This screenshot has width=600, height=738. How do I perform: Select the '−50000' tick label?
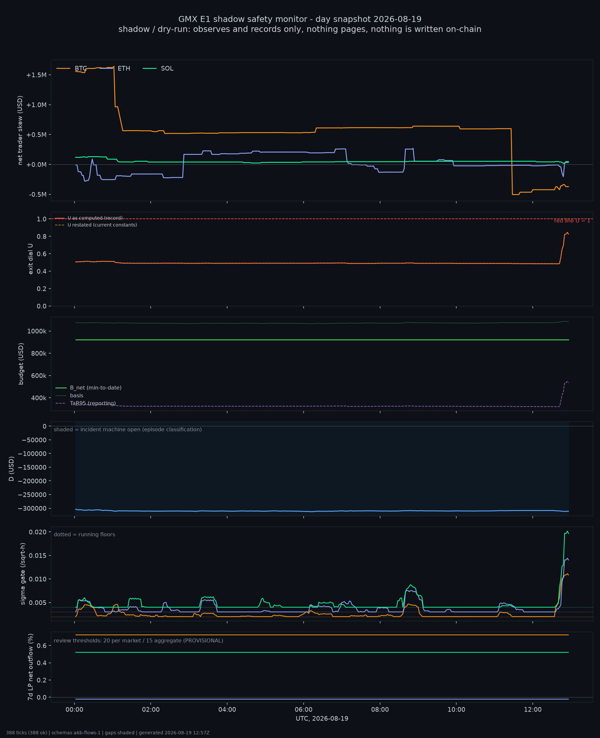(x=34, y=440)
